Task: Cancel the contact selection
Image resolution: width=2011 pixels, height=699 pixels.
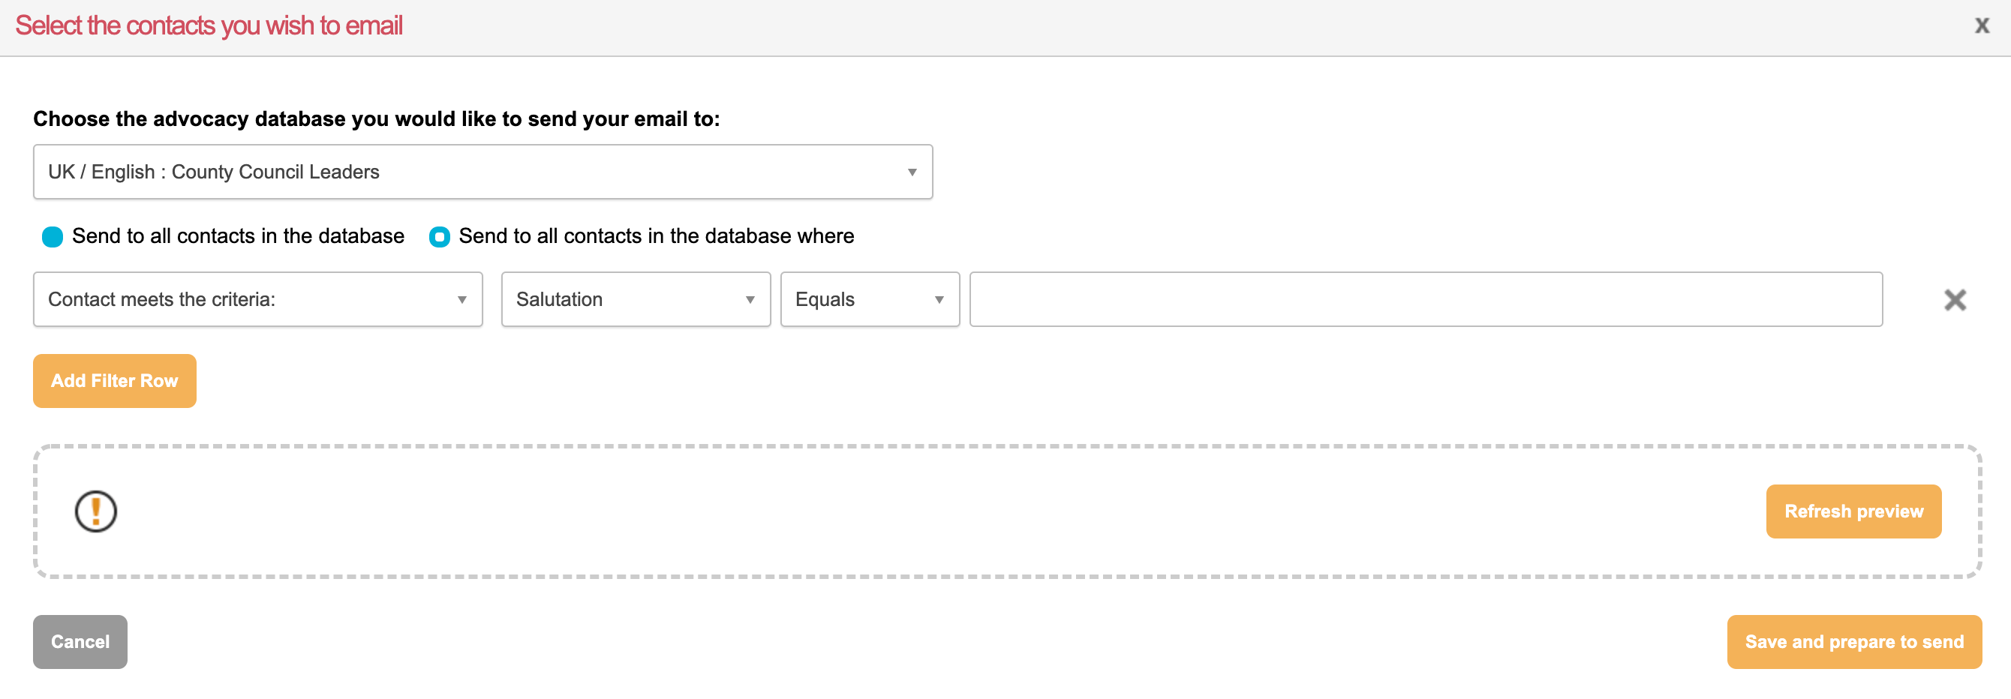Action: click(80, 641)
